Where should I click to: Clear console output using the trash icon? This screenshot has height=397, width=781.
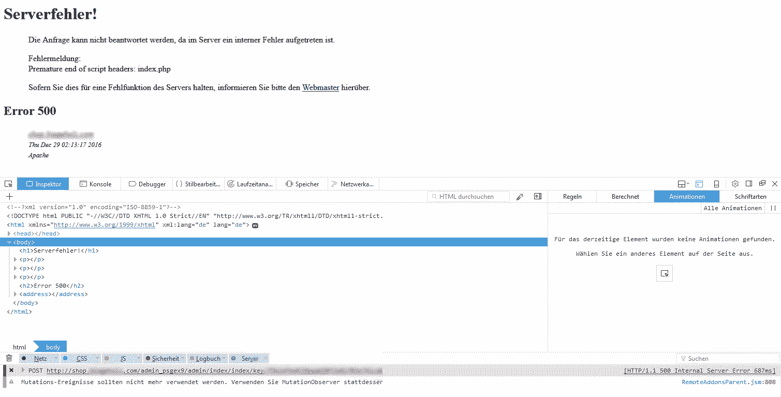(8, 358)
